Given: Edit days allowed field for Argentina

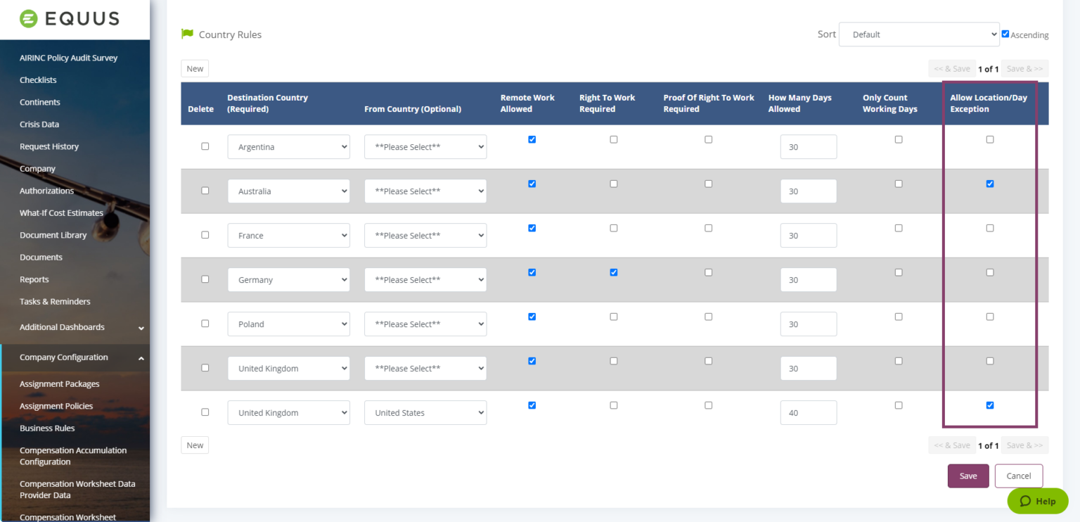Looking at the screenshot, I should click(x=809, y=147).
